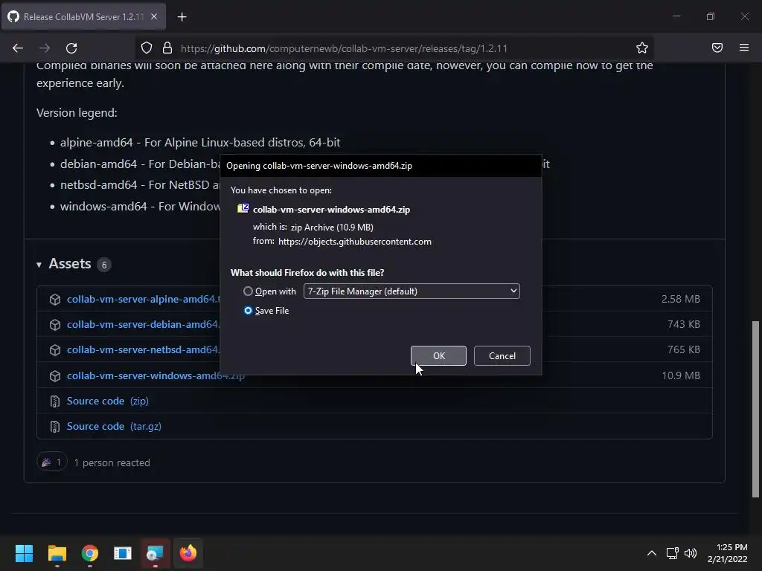Image resolution: width=762 pixels, height=571 pixels.
Task: Open File Explorer from the taskbar
Action: click(x=57, y=553)
